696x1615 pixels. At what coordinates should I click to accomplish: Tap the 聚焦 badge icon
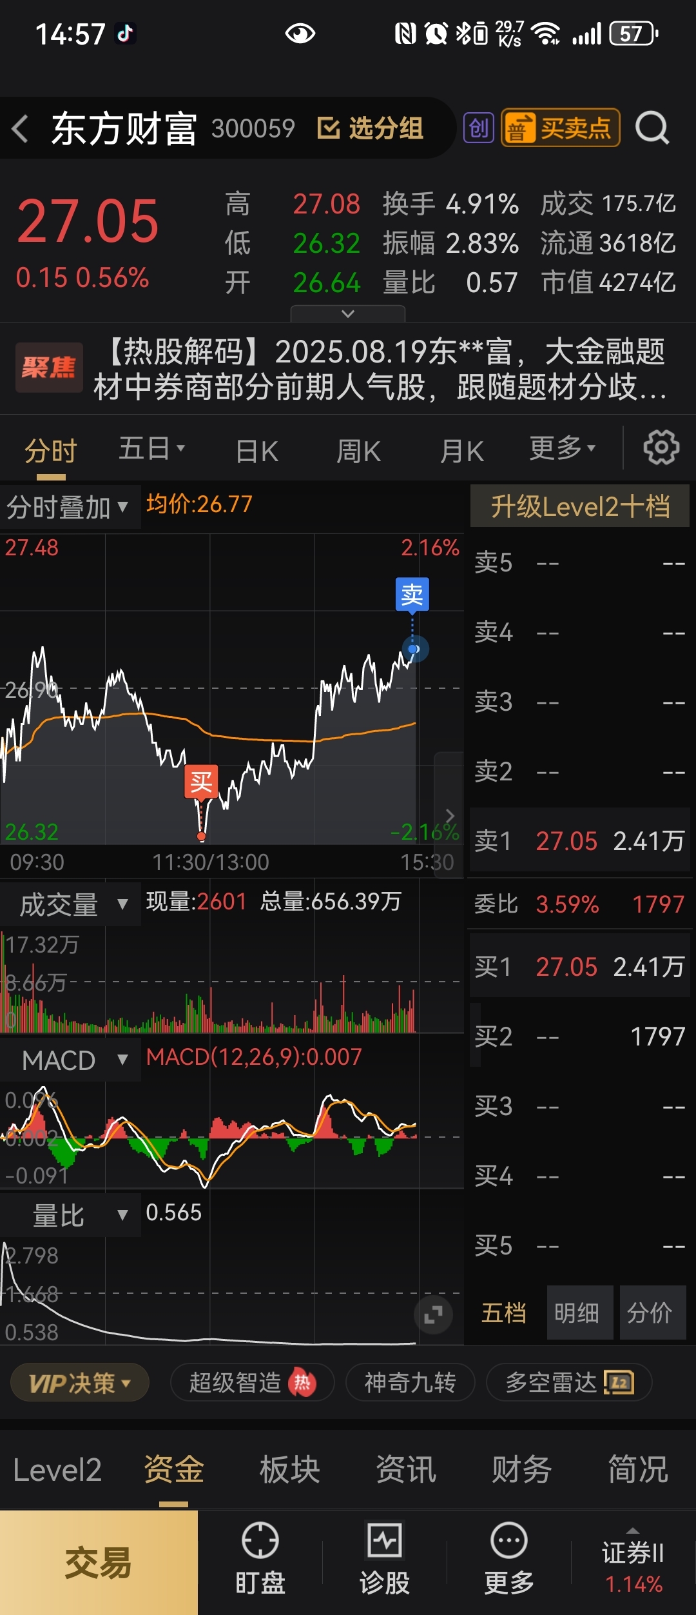(49, 368)
